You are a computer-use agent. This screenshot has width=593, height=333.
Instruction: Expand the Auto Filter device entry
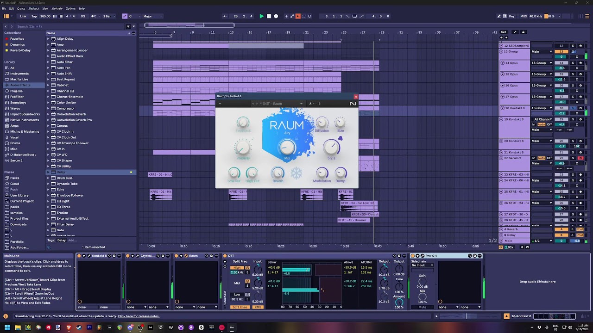(48, 62)
